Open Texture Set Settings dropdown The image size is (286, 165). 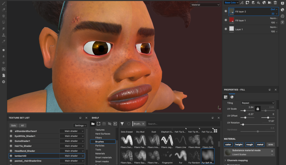click(x=80, y=126)
